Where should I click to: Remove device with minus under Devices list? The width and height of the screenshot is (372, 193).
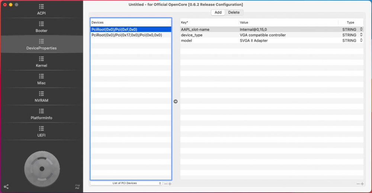tap(166, 184)
